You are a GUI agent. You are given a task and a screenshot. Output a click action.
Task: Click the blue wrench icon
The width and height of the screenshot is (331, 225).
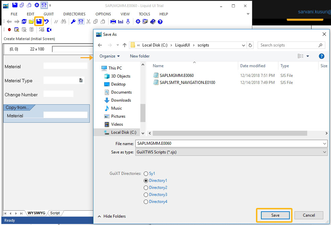pos(73,21)
